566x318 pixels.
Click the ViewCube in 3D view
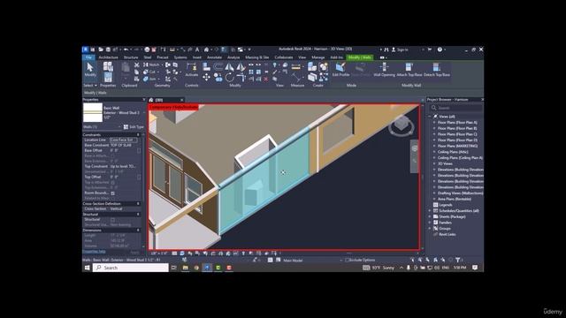(401, 125)
